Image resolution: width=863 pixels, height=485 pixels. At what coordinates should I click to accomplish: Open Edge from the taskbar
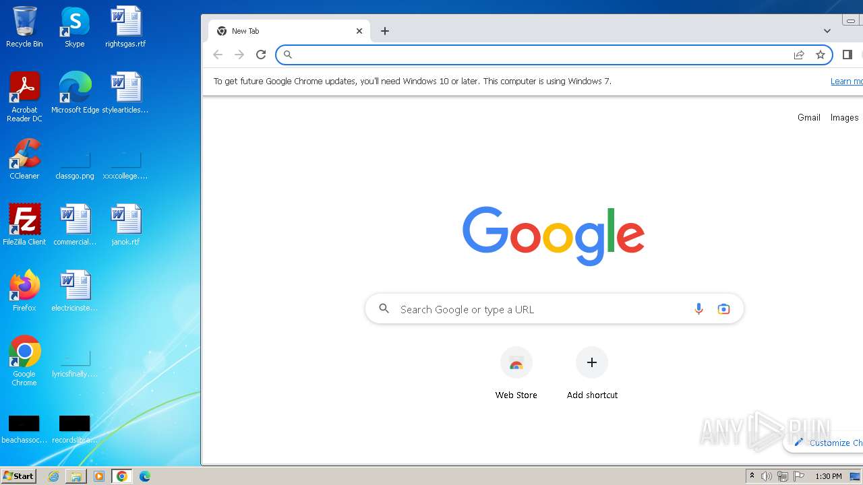[145, 476]
